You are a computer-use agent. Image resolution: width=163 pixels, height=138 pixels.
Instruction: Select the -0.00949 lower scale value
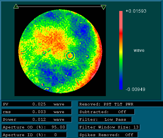click(x=135, y=89)
